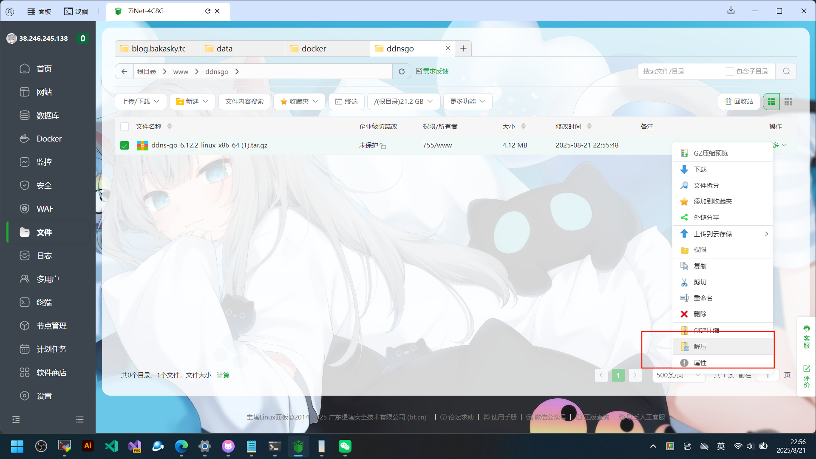Switch to grid view icon

tap(788, 102)
